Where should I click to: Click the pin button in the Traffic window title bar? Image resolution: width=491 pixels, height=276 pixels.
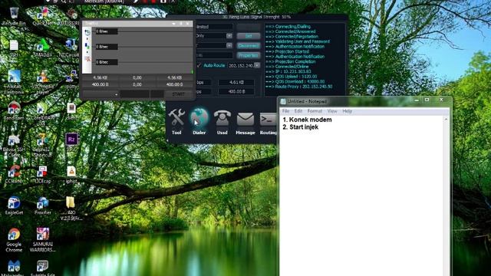click(x=181, y=24)
